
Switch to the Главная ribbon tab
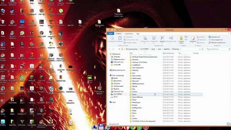[118, 34]
